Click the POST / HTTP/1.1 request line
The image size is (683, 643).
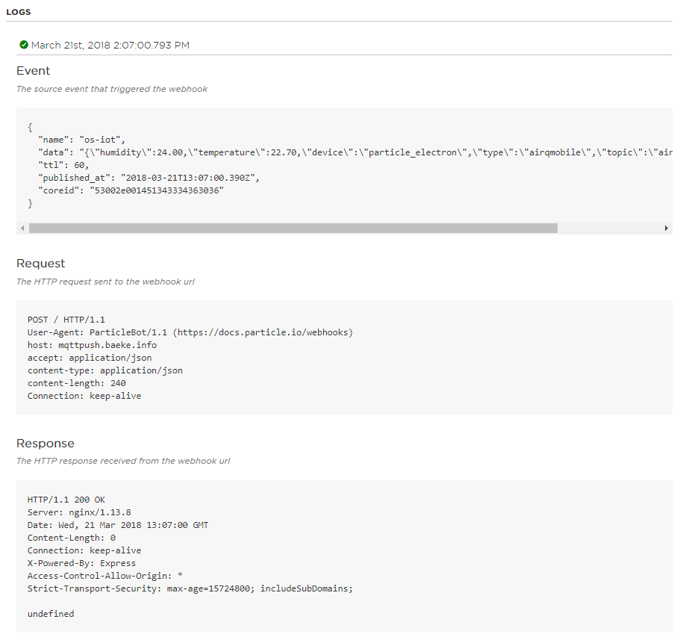pyautogui.click(x=66, y=320)
